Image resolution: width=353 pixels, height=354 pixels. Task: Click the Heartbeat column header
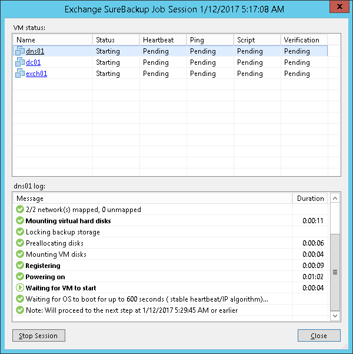pos(163,40)
